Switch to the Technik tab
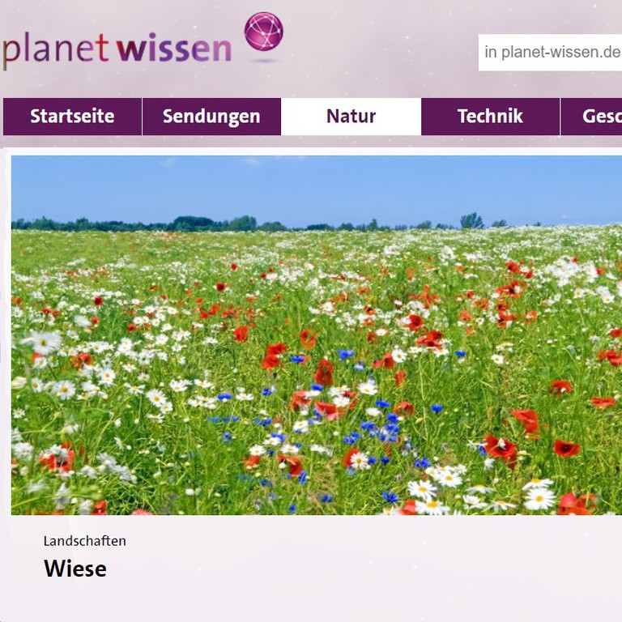The height and width of the screenshot is (622, 622). (490, 117)
